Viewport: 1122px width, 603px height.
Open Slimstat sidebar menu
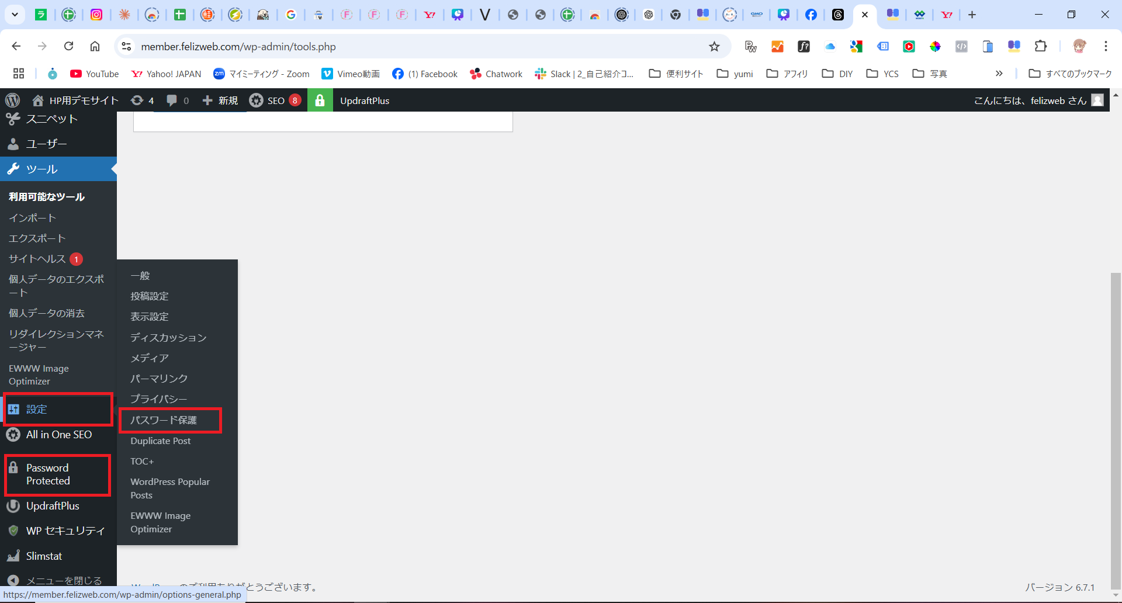(58, 556)
